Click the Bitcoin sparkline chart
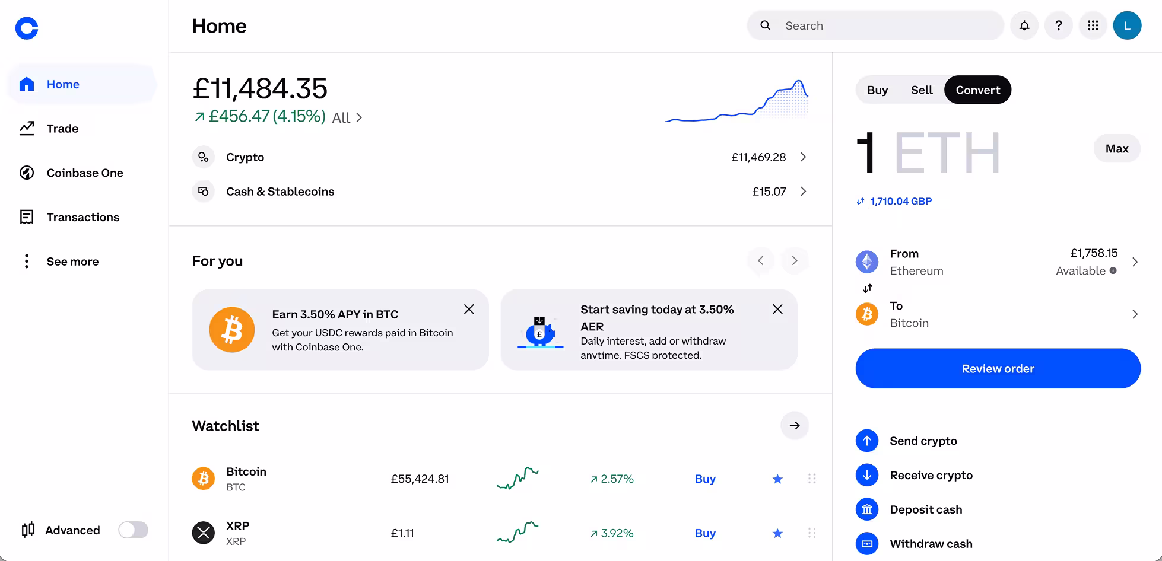This screenshot has height=561, width=1162. tap(517, 478)
